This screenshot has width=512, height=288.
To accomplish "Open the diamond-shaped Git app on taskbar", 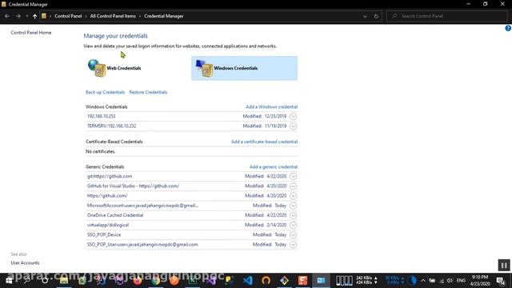I will (x=285, y=281).
